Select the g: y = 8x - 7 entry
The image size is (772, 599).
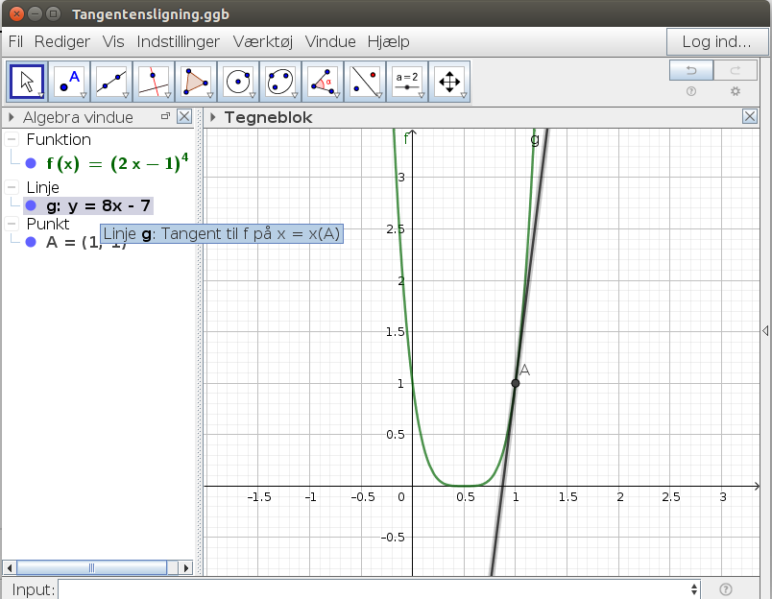[x=99, y=205]
